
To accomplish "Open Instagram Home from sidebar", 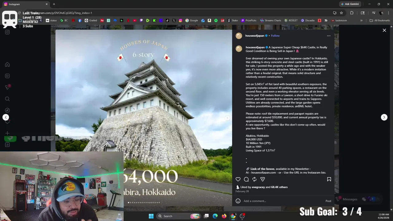I will (x=7, y=65).
